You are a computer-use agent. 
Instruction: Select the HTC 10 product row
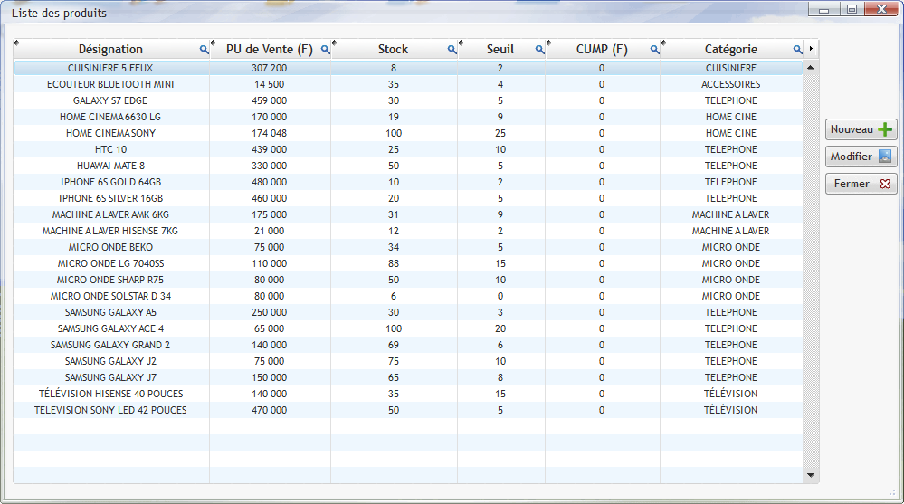coord(110,149)
